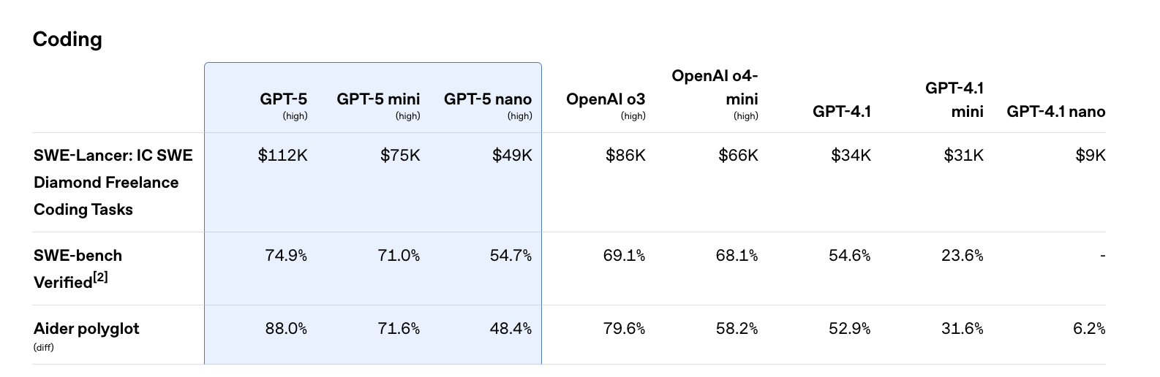Click the 88.0% Aider polyglot cell
Screen dimensions: 1160x377
[x=286, y=329]
